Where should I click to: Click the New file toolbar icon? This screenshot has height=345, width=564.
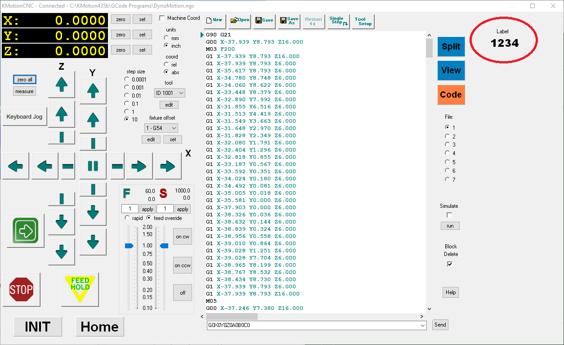pyautogui.click(x=214, y=21)
